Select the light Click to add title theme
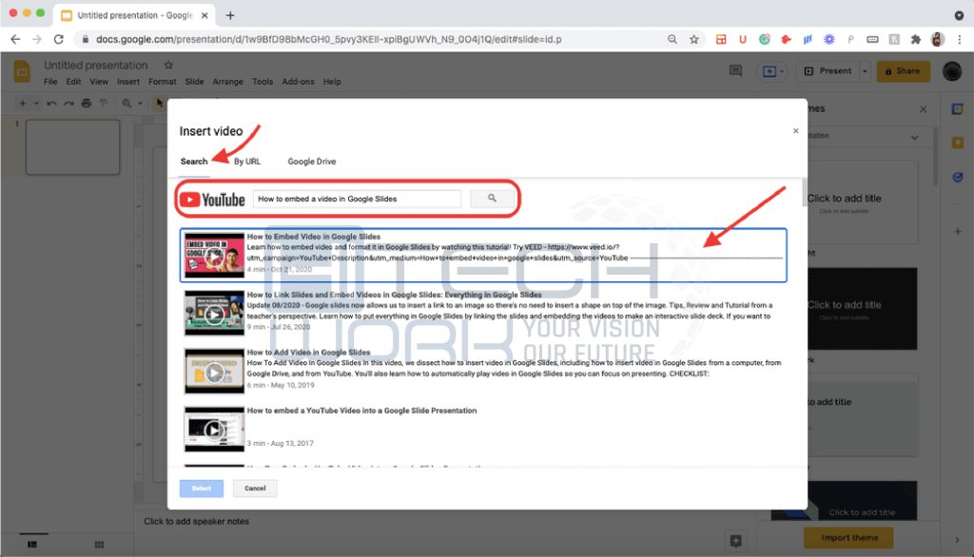The height and width of the screenshot is (557, 974). [x=863, y=202]
